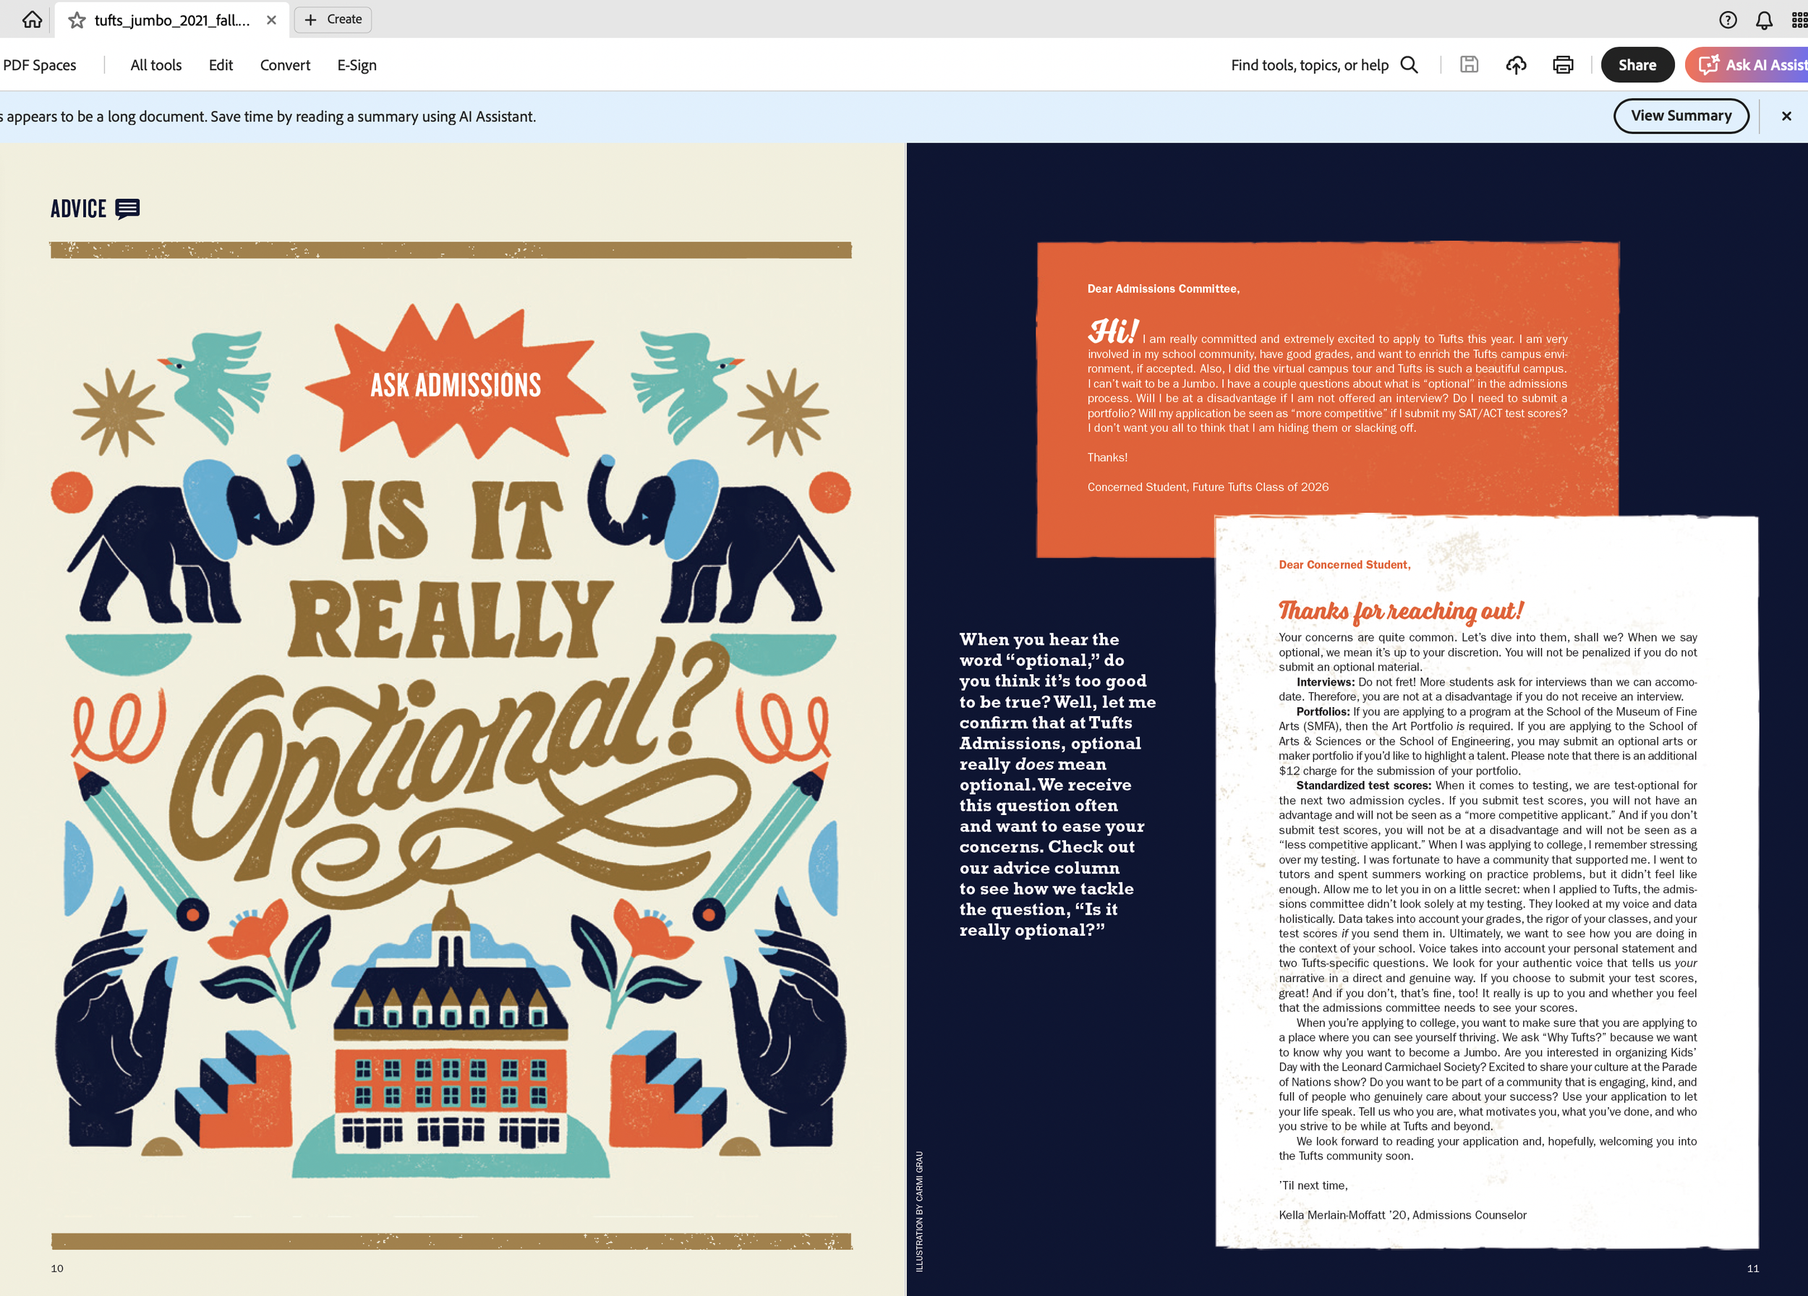Open the Ask AI Assistant button
This screenshot has width=1808, height=1296.
(x=1750, y=65)
